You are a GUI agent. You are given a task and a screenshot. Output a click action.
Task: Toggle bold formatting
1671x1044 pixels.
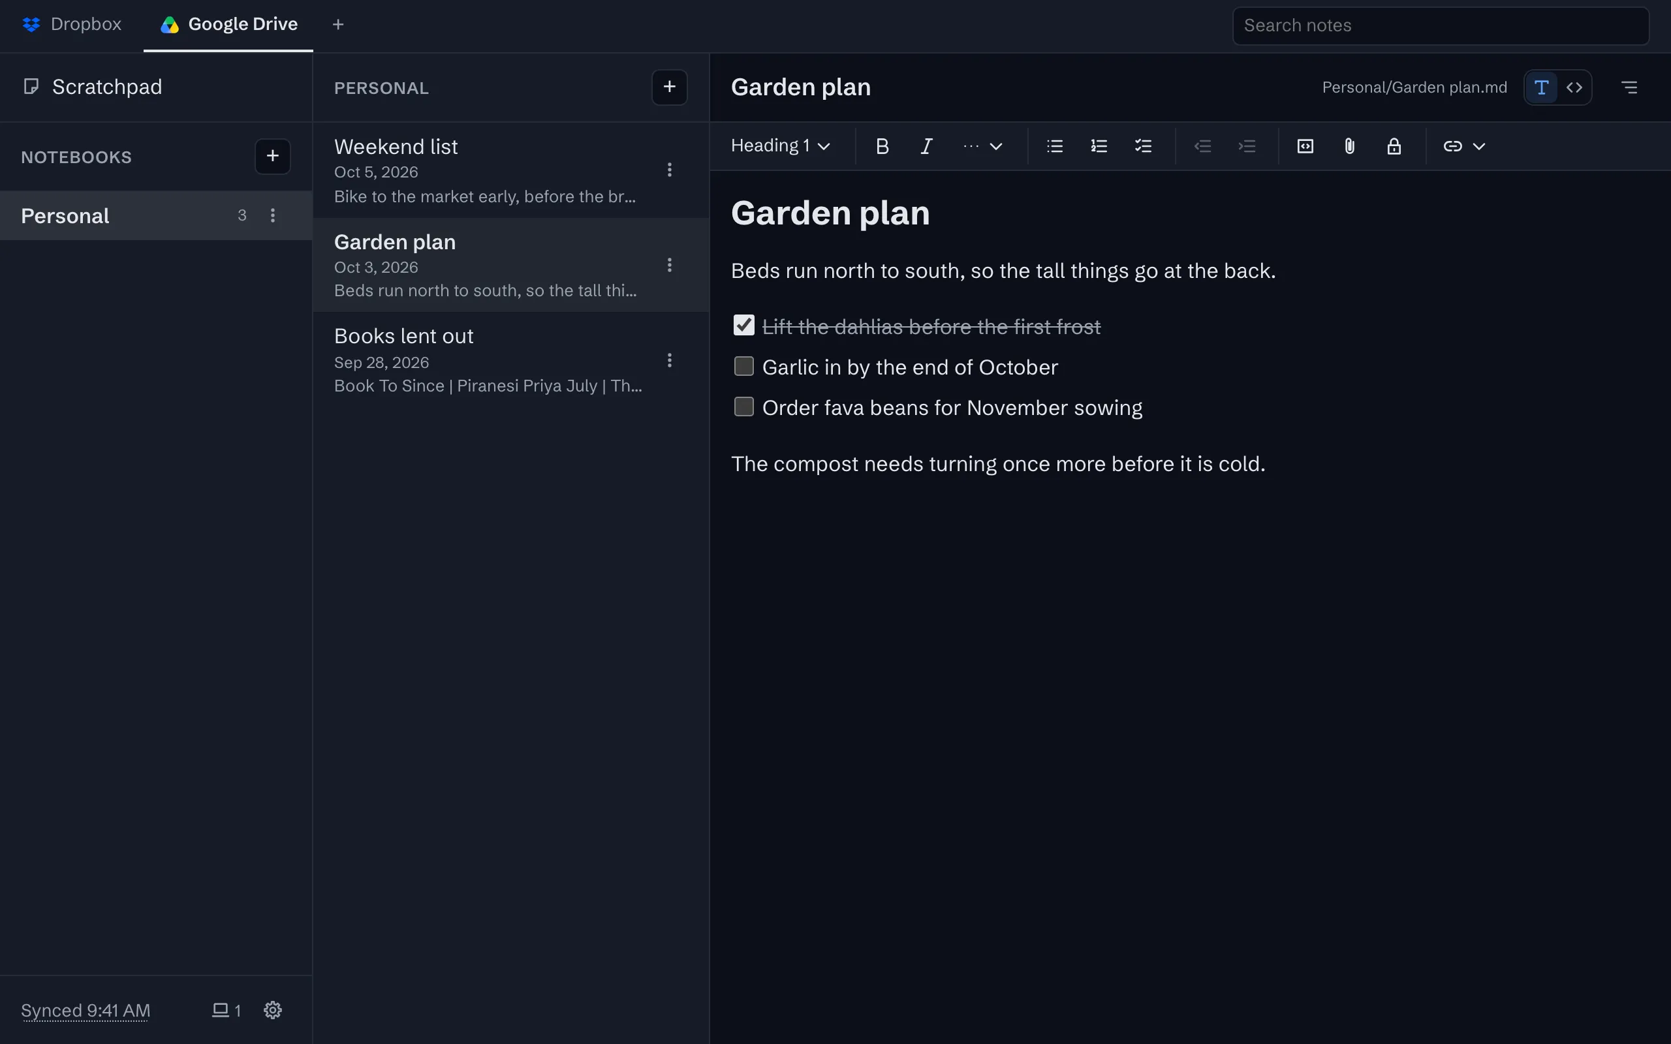[882, 146]
